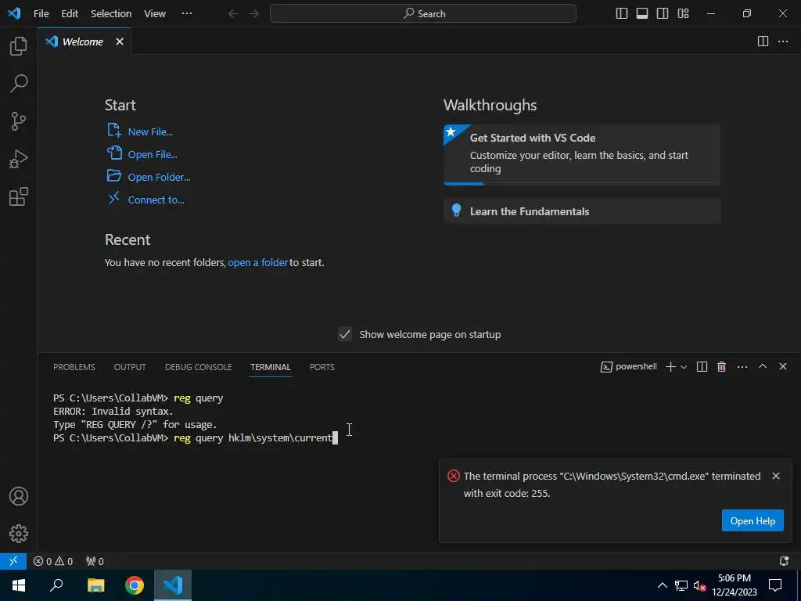Viewport: 801px width, 601px height.
Task: Open the Manage gear icon
Action: 19,534
